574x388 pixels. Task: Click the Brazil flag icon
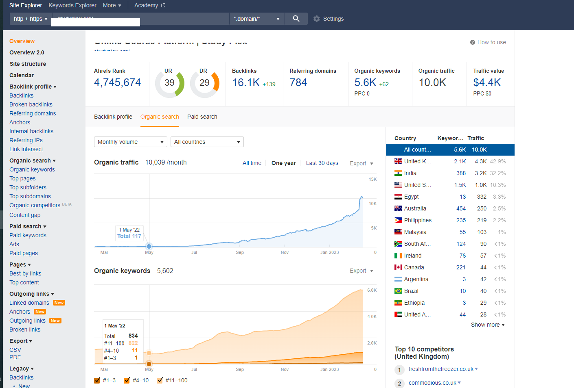click(398, 291)
